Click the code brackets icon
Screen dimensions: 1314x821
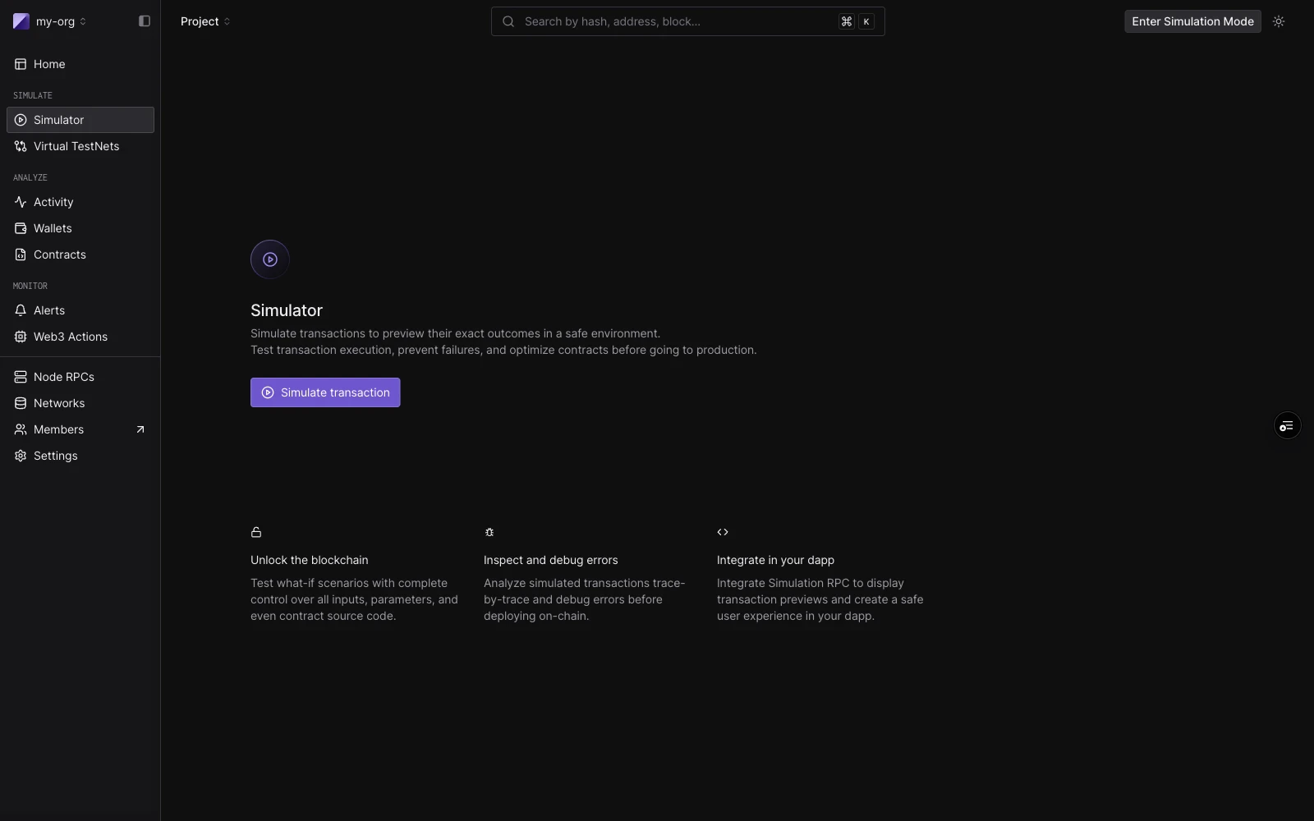pyautogui.click(x=723, y=532)
